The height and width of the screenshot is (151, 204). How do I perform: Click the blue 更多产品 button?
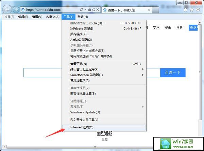coord(193,28)
